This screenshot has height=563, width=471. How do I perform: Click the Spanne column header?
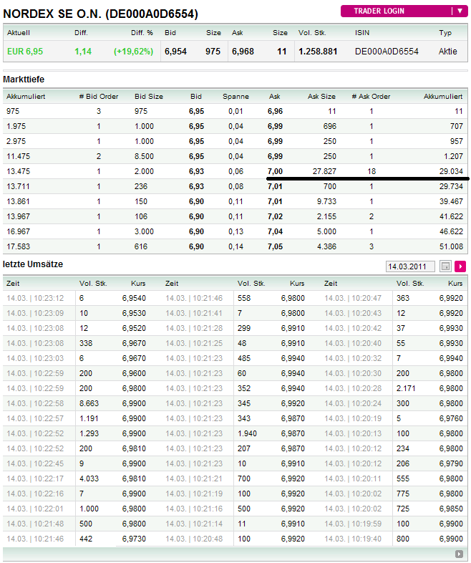[x=235, y=97]
